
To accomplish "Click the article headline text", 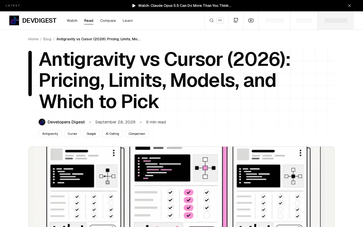I will [x=164, y=80].
